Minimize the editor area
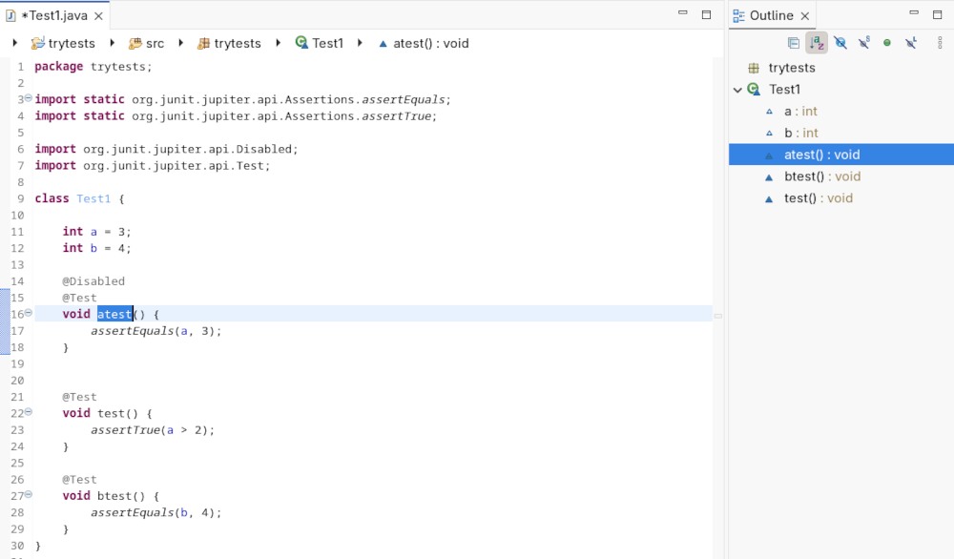 (683, 13)
